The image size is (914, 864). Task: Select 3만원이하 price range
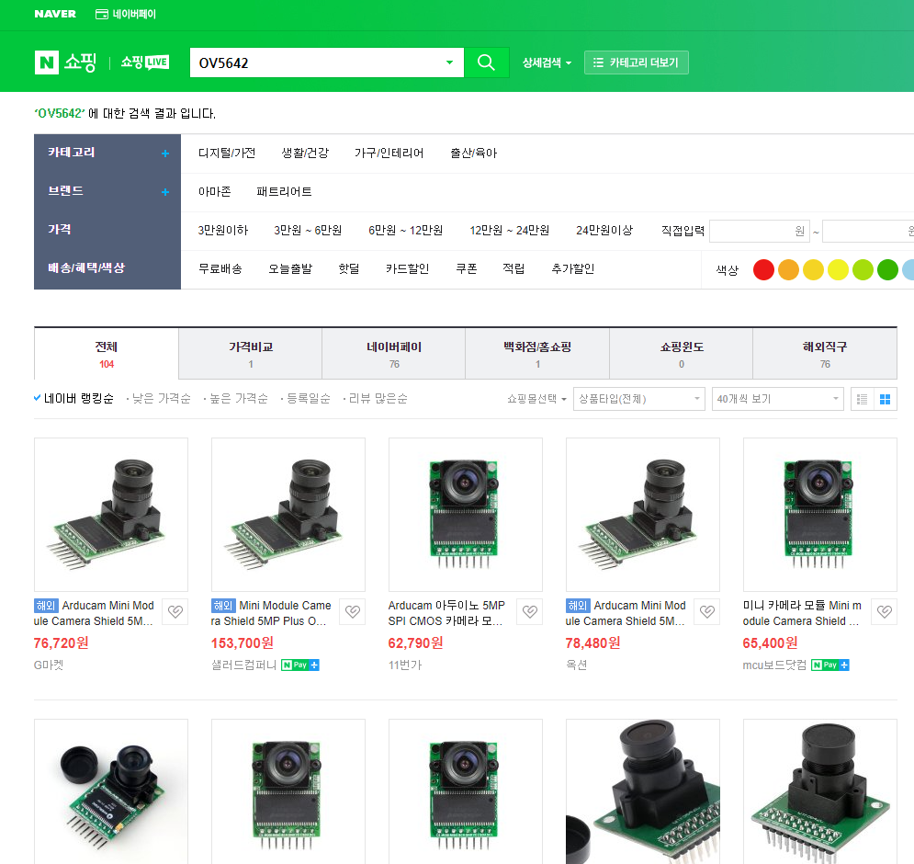coord(223,231)
